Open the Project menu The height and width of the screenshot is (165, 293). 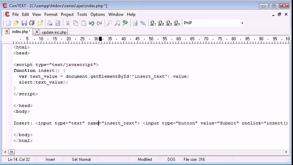67,14
